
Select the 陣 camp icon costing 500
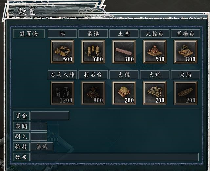pos(62,52)
